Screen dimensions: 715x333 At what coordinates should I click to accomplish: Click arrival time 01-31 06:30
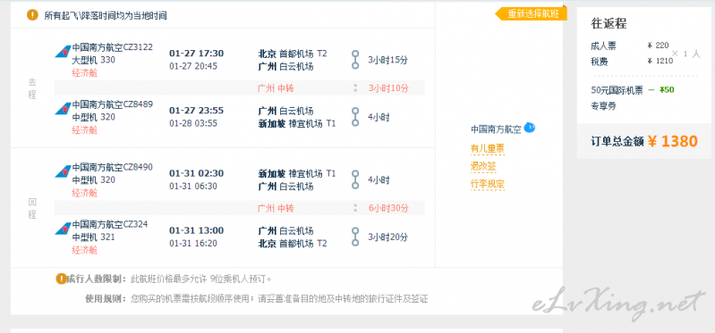click(x=193, y=186)
